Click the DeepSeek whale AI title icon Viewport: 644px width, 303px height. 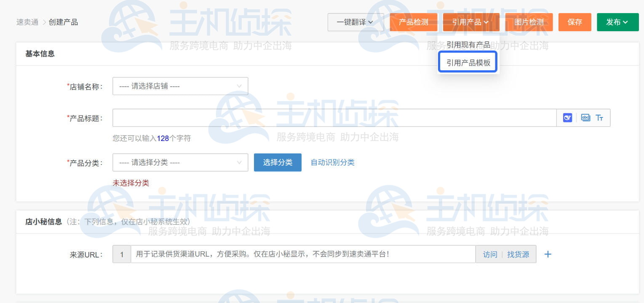[x=567, y=118]
